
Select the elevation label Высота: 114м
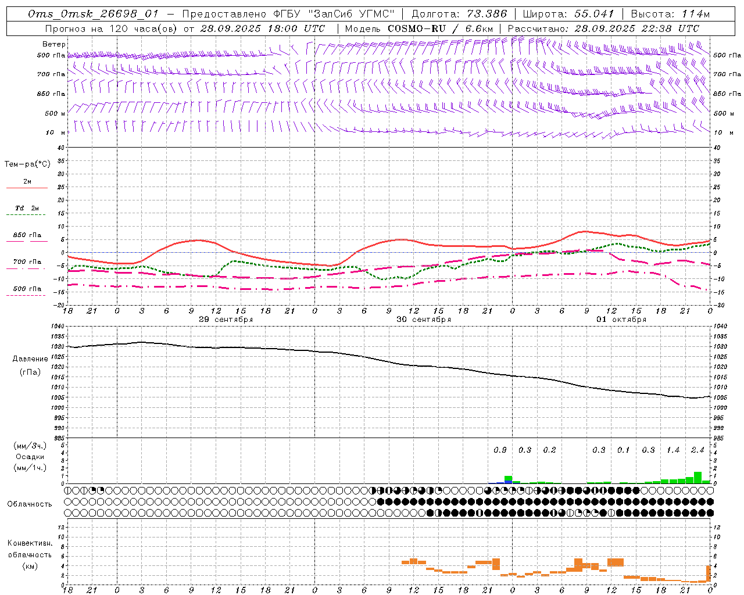pyautogui.click(x=670, y=14)
